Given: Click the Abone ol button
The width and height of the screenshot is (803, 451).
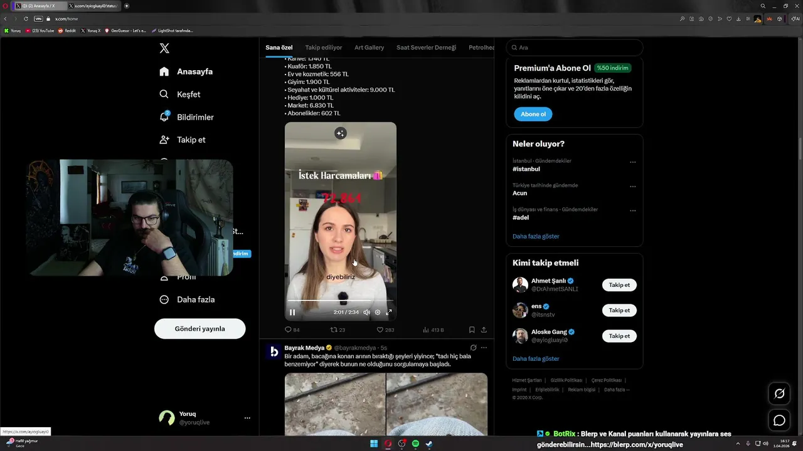Looking at the screenshot, I should (x=533, y=114).
